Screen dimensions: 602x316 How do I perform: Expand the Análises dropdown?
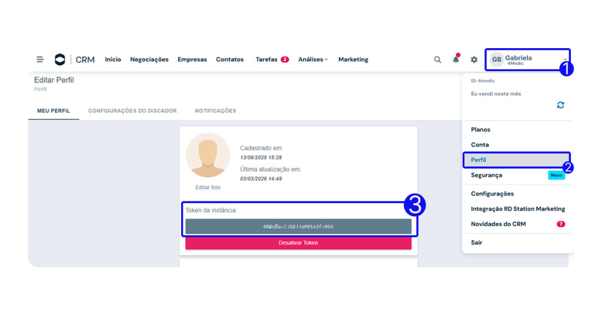[313, 59]
